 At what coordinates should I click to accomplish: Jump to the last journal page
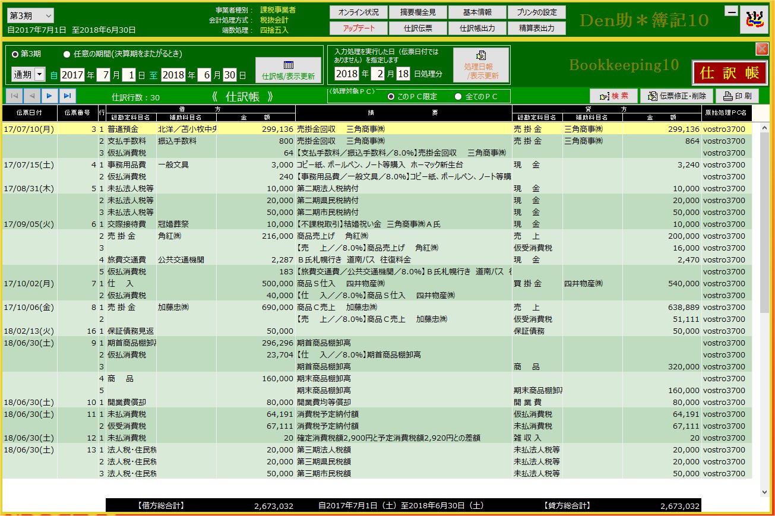point(68,96)
